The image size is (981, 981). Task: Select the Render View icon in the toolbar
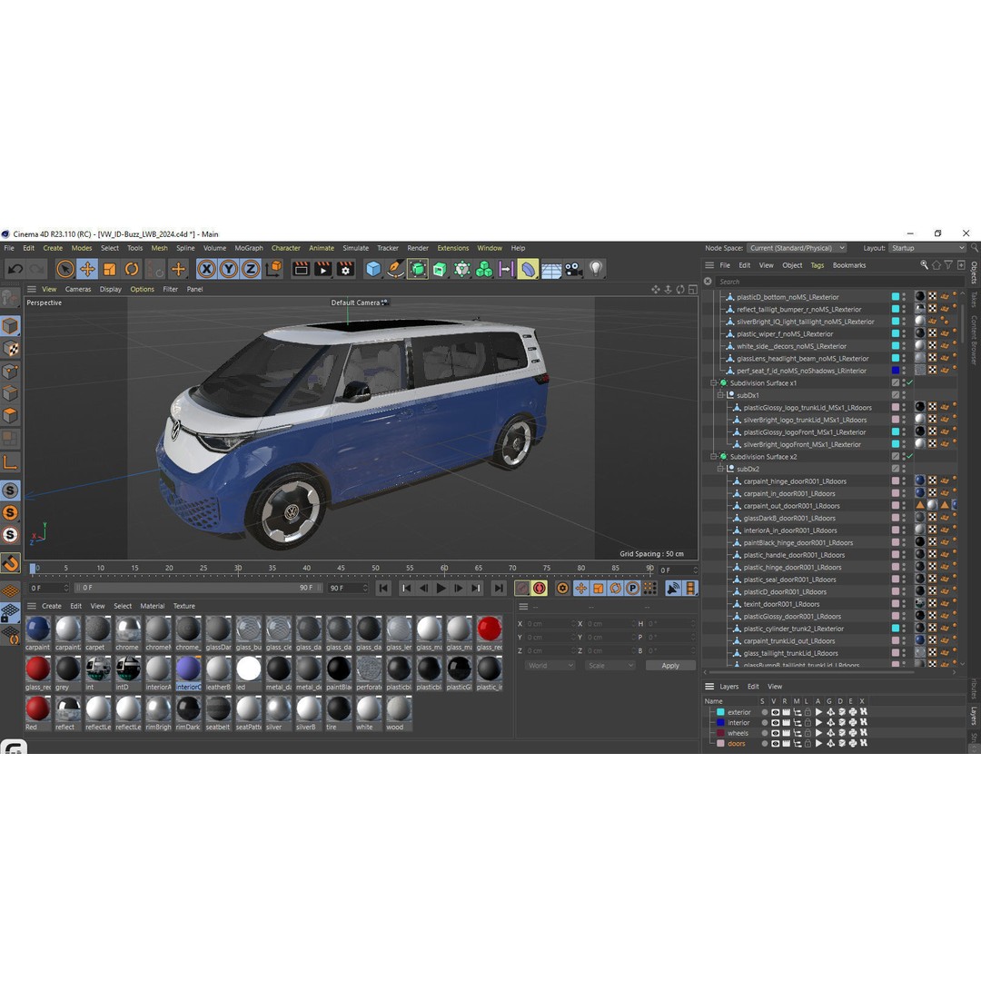coord(300,269)
